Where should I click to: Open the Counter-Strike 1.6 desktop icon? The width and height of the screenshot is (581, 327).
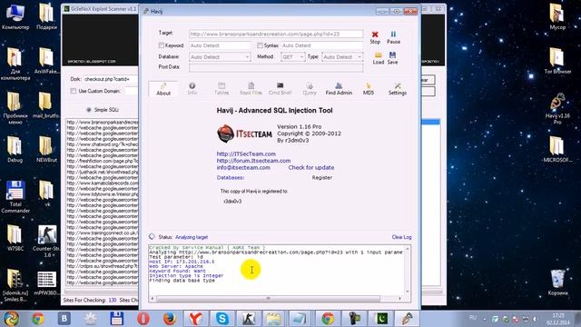[46, 241]
